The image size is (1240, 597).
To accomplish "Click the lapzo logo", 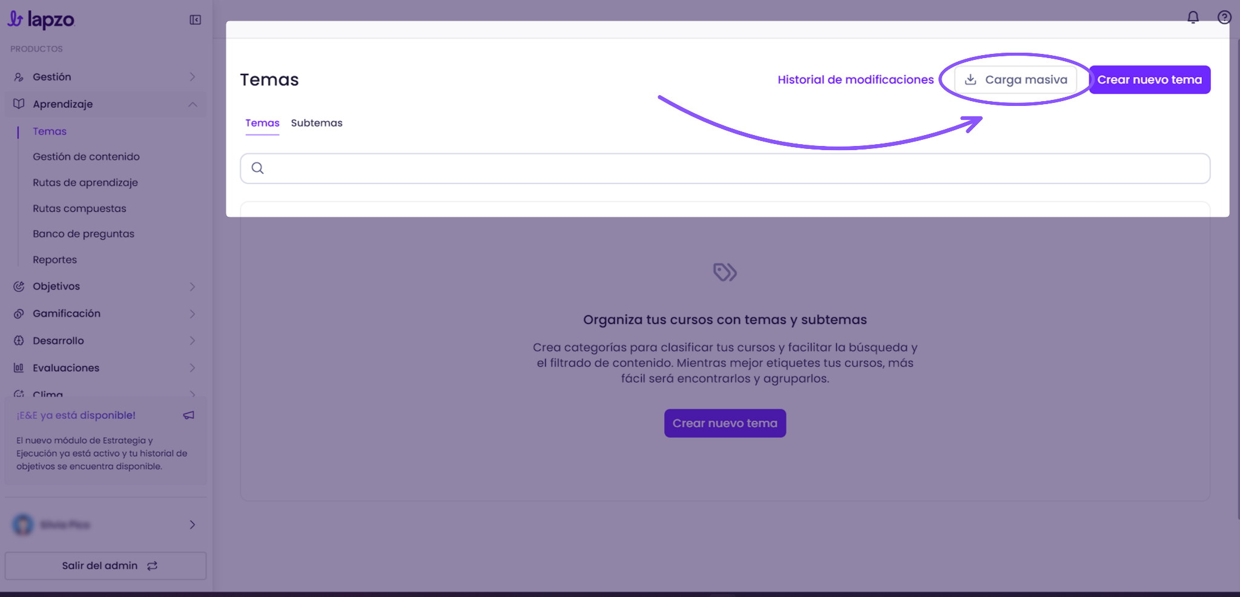I will click(x=41, y=20).
